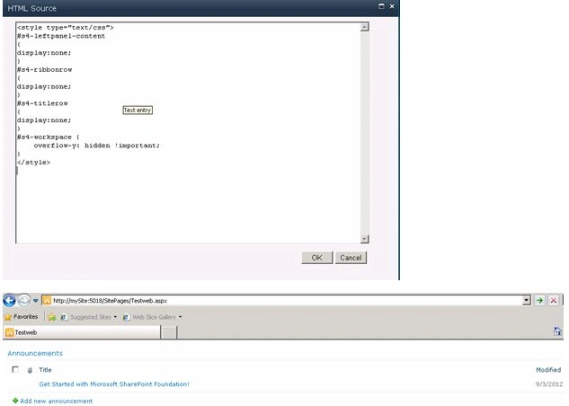Open the Favorites star button

click(21, 317)
